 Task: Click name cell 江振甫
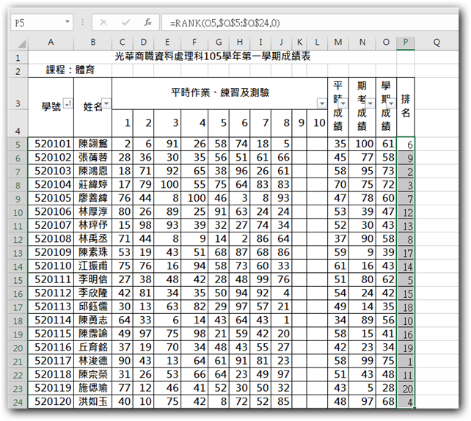(x=93, y=266)
